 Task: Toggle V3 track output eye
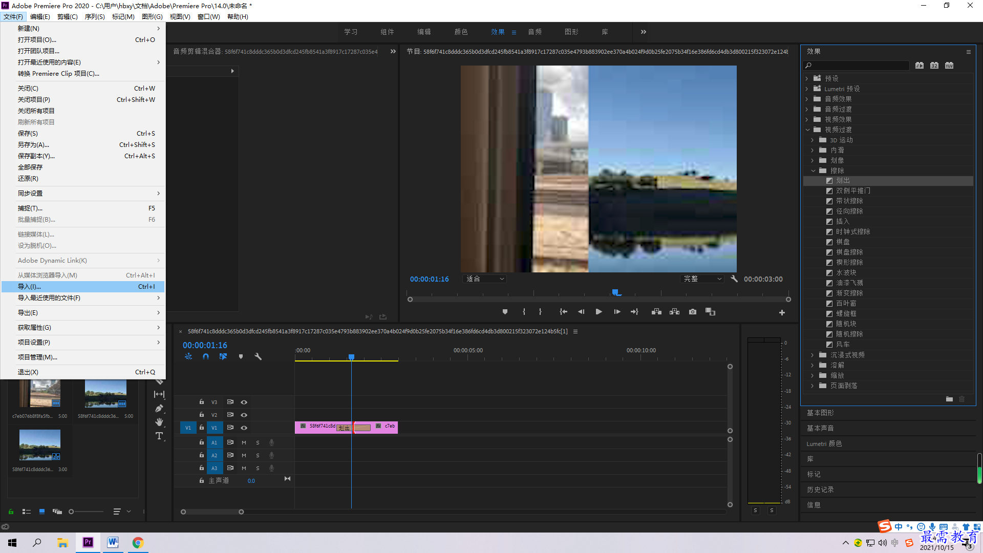[x=244, y=402]
